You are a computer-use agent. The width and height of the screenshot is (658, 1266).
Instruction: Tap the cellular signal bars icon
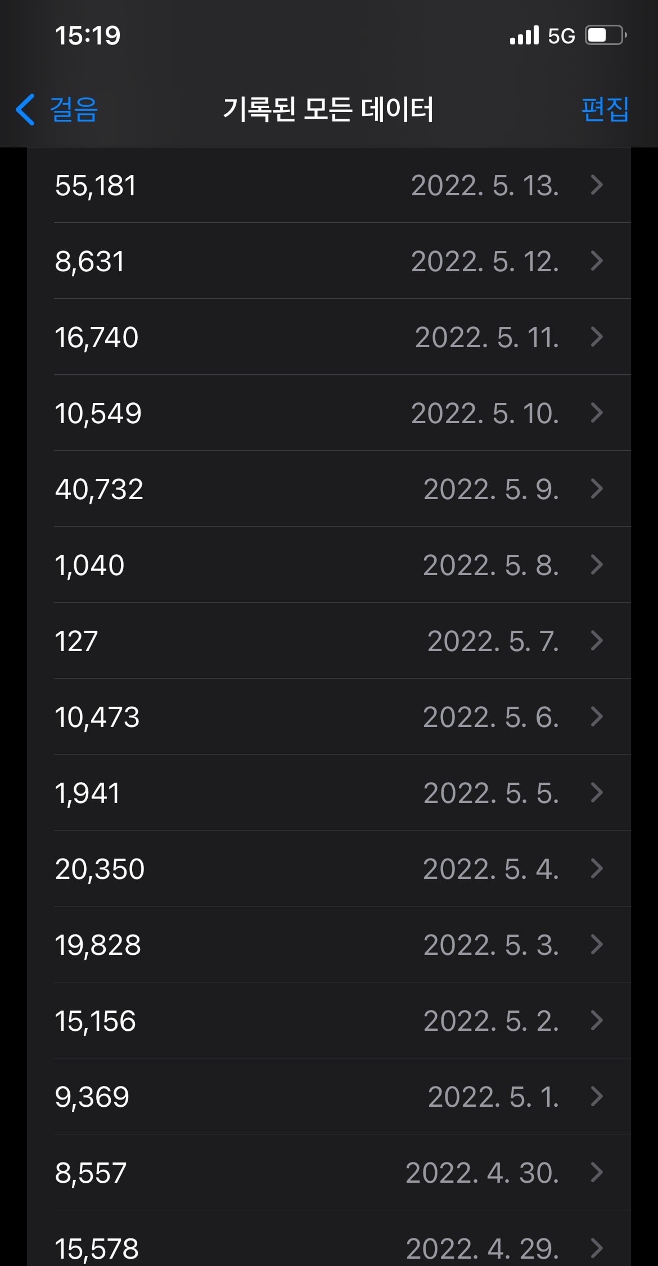(x=524, y=35)
